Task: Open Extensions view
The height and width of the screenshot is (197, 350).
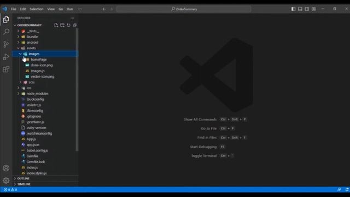Action: coord(6,69)
